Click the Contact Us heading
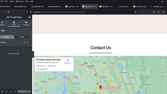 point(101,48)
